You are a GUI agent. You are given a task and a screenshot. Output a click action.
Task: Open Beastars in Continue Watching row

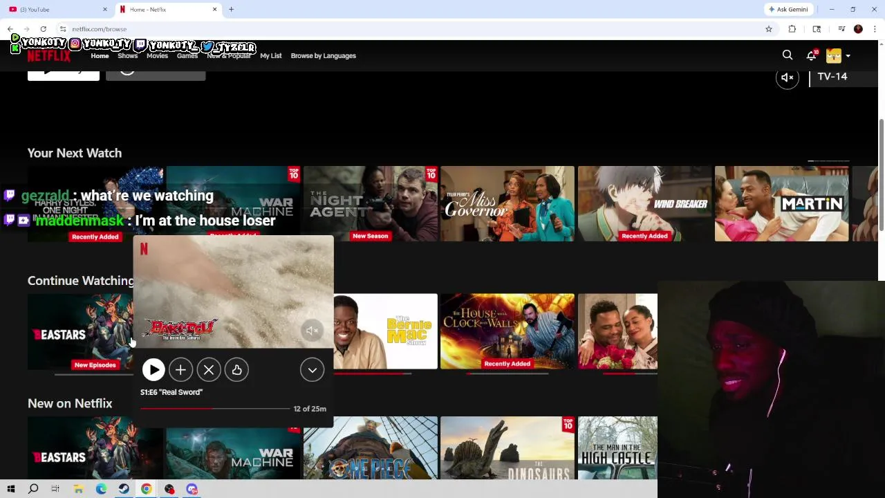pos(80,331)
